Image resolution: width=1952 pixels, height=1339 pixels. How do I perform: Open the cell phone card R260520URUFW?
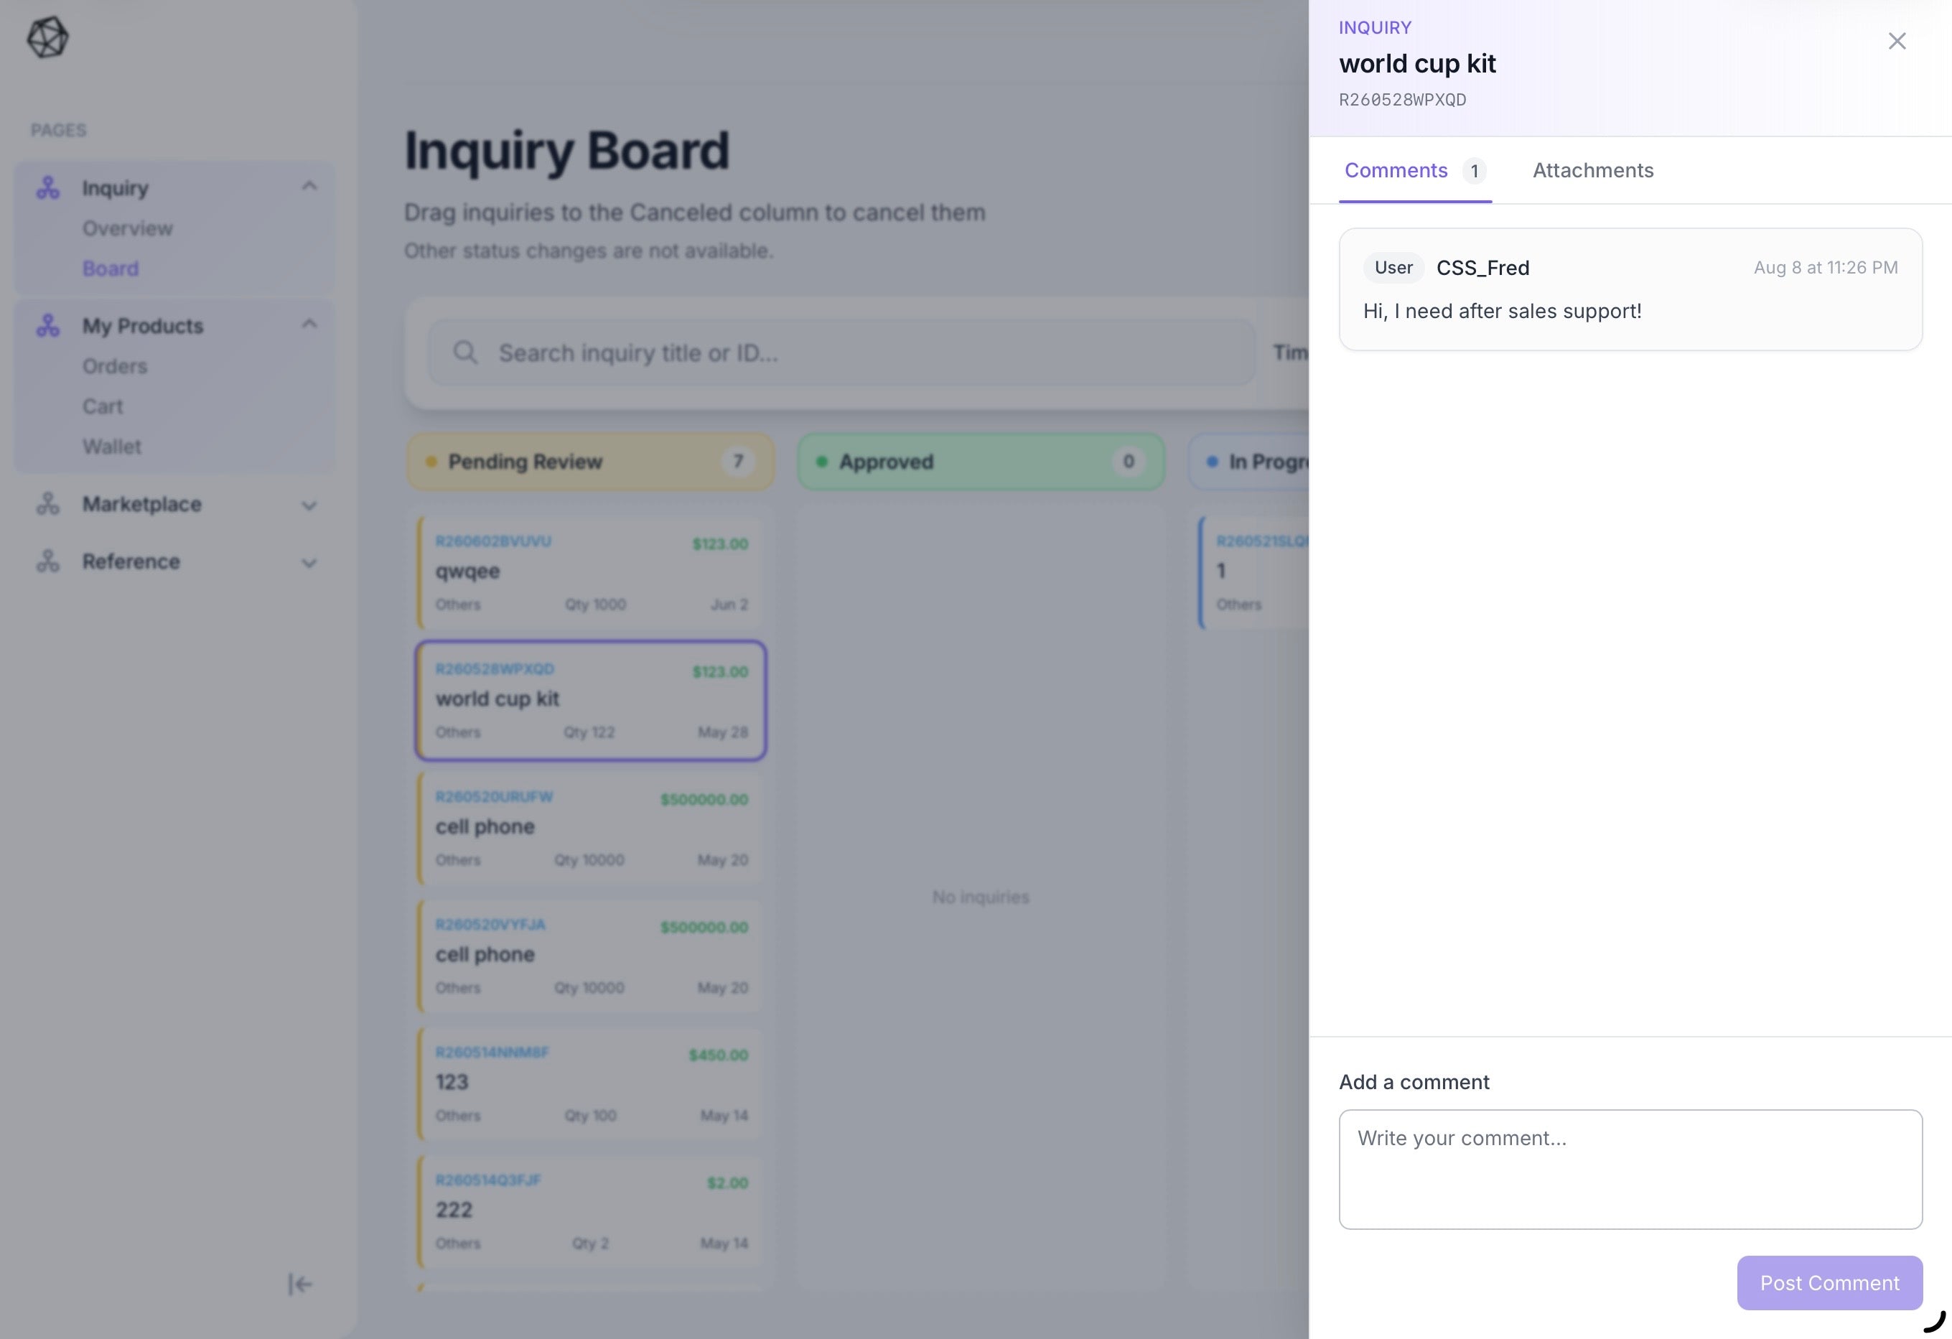(x=590, y=827)
